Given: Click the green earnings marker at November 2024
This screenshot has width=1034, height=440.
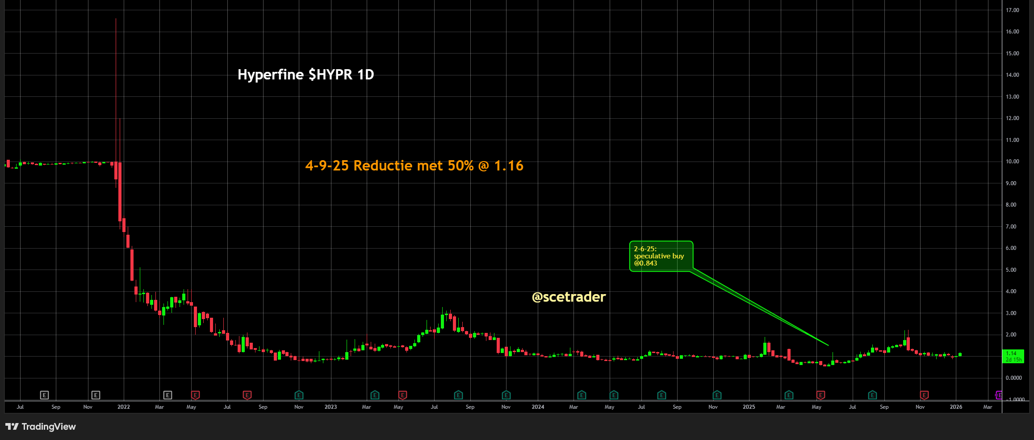Looking at the screenshot, I should coord(717,395).
